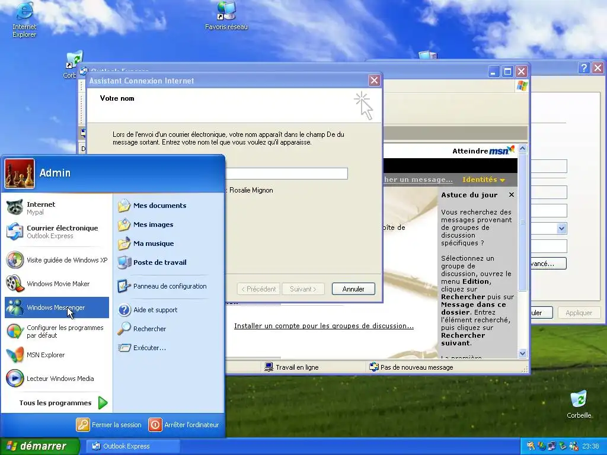Close the Astuce du jour pane
The width and height of the screenshot is (607, 455).
coord(512,194)
